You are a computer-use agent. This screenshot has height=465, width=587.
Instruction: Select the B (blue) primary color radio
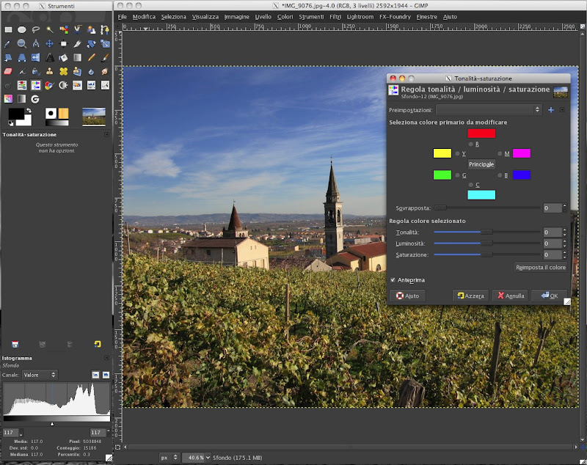[x=500, y=175]
